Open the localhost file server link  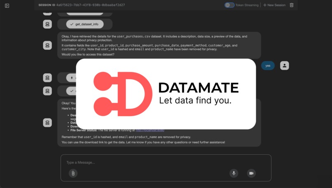pyautogui.click(x=150, y=130)
